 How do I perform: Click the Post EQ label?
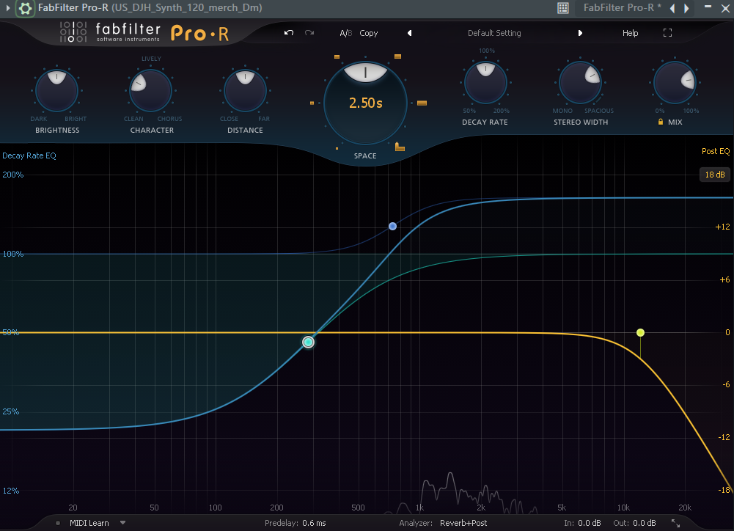point(715,151)
